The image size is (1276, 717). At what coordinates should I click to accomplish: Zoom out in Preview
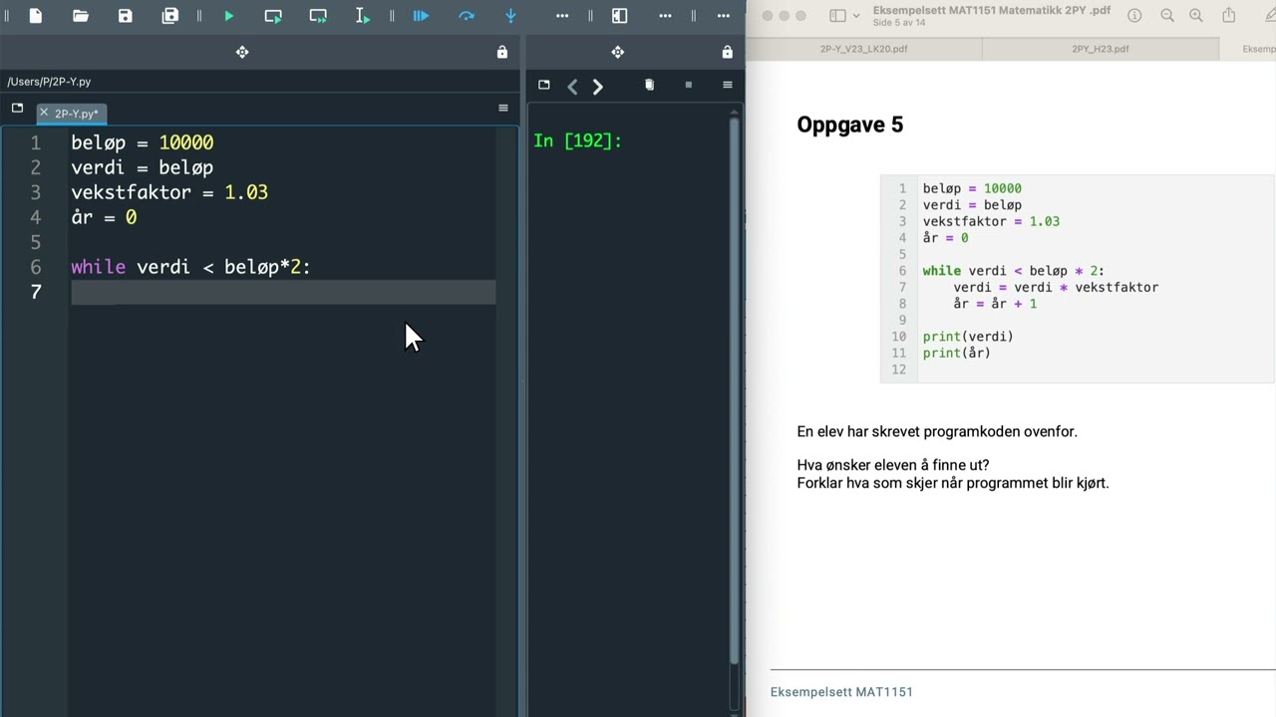pyautogui.click(x=1167, y=16)
